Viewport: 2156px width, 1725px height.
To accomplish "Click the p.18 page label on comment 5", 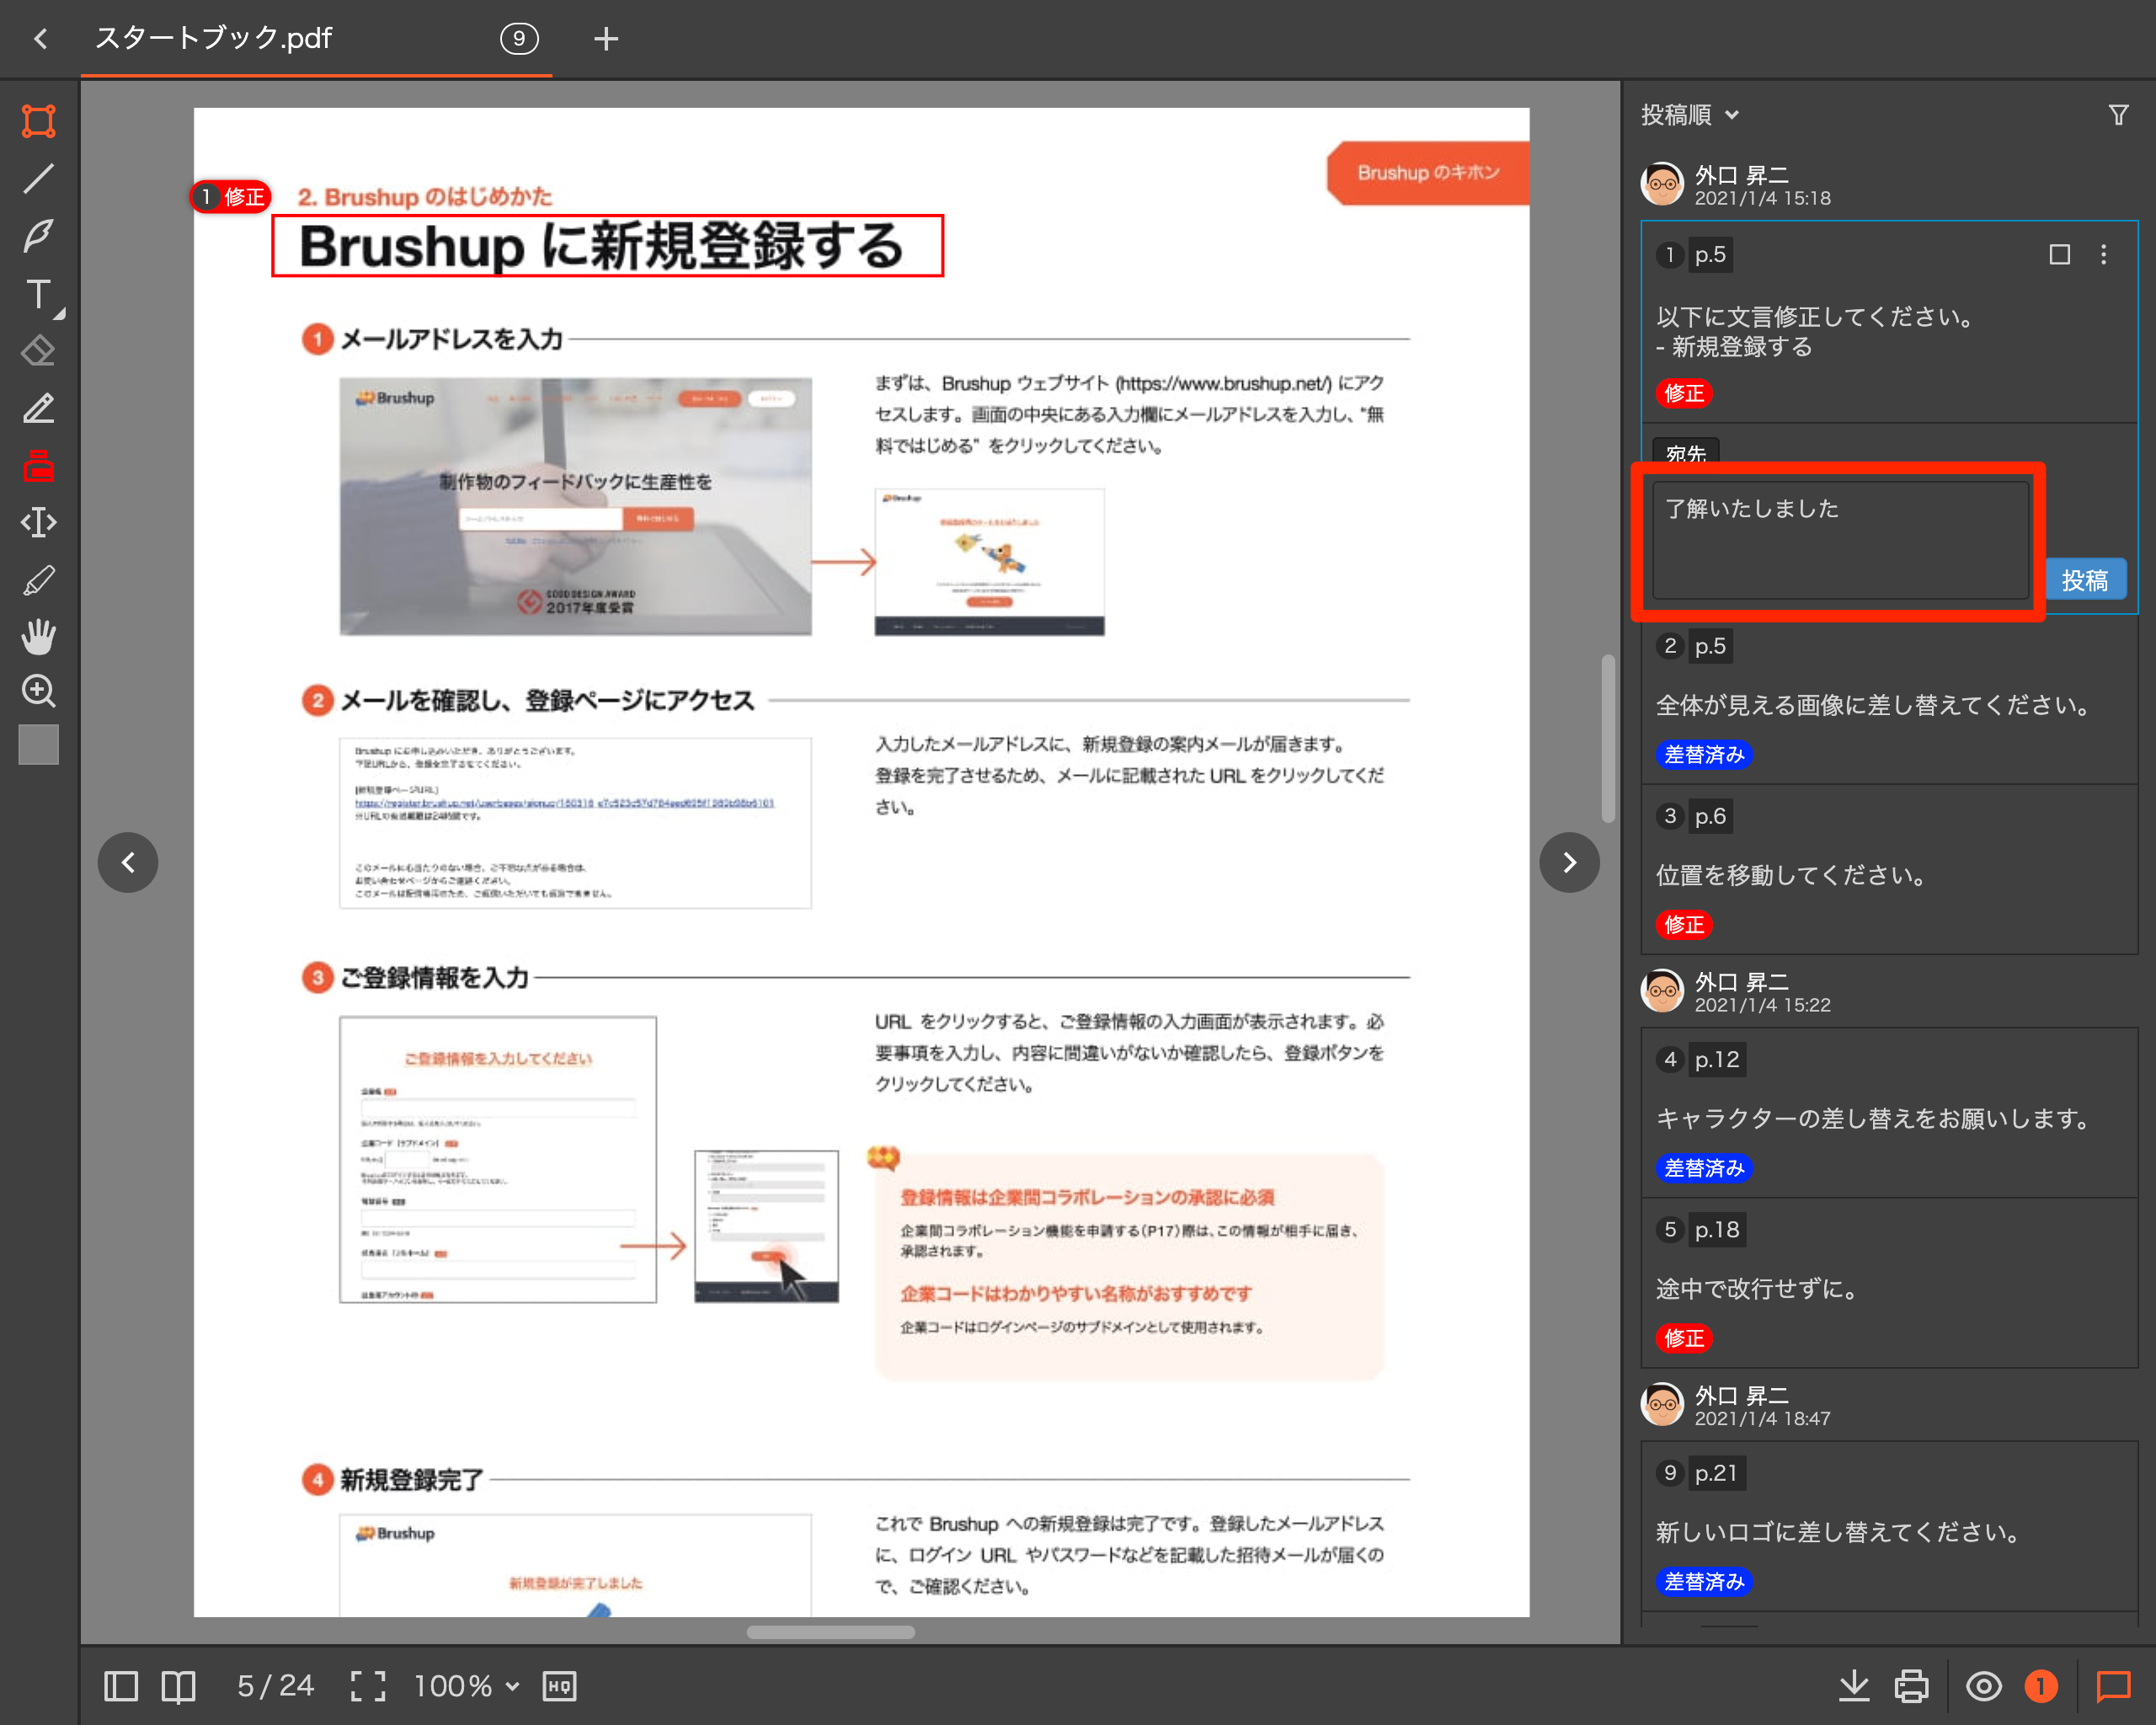I will [x=1717, y=1229].
